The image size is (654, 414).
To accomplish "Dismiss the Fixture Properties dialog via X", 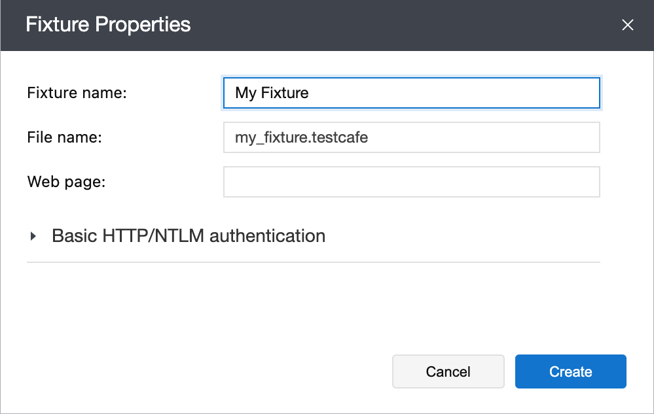I will pyautogui.click(x=627, y=25).
